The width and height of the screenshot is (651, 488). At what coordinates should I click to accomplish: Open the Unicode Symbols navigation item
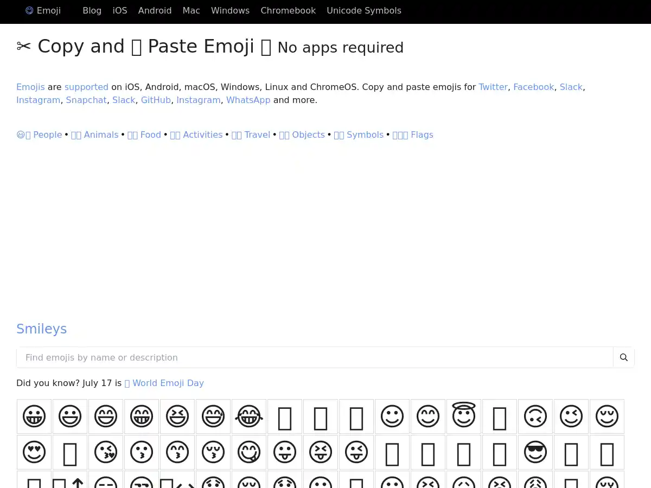[364, 10]
